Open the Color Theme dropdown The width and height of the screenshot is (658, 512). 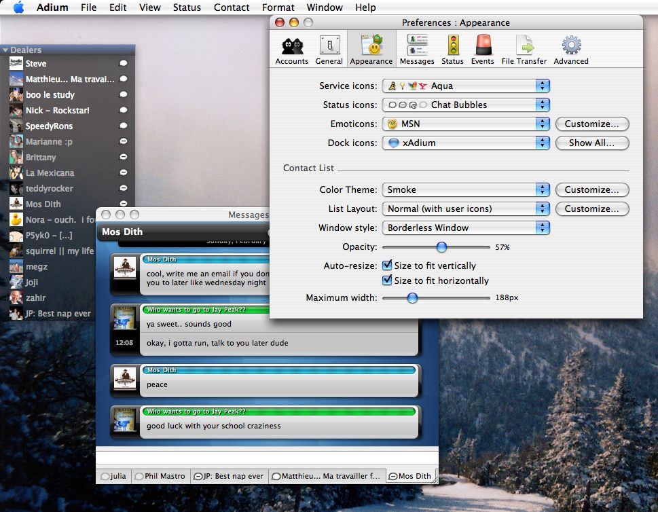click(x=466, y=190)
